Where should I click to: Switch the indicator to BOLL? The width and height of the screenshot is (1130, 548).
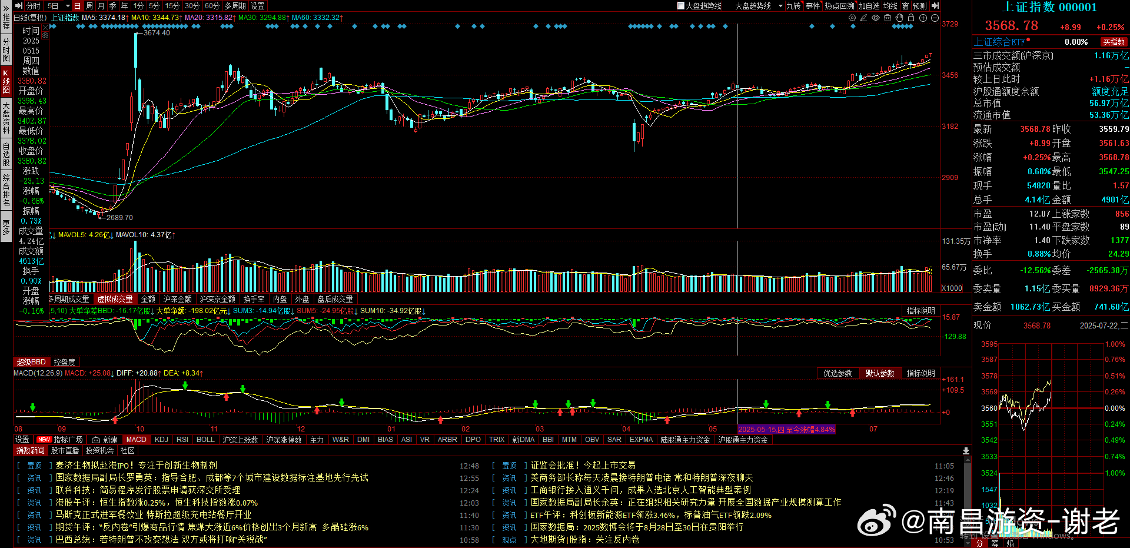click(205, 440)
